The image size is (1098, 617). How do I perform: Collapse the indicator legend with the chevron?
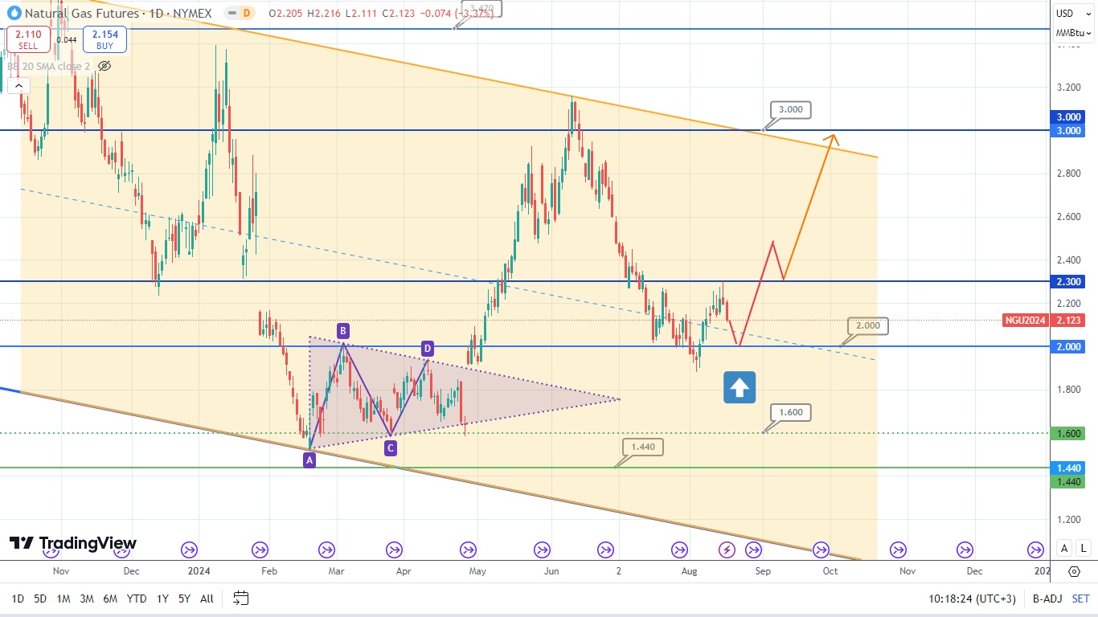pyautogui.click(x=19, y=86)
